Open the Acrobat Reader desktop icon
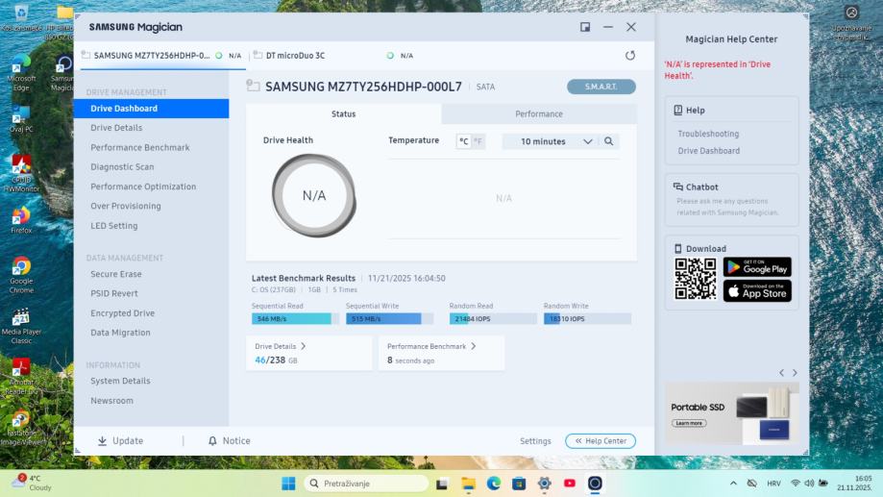Viewport: 883px width, 497px height. 21,377
